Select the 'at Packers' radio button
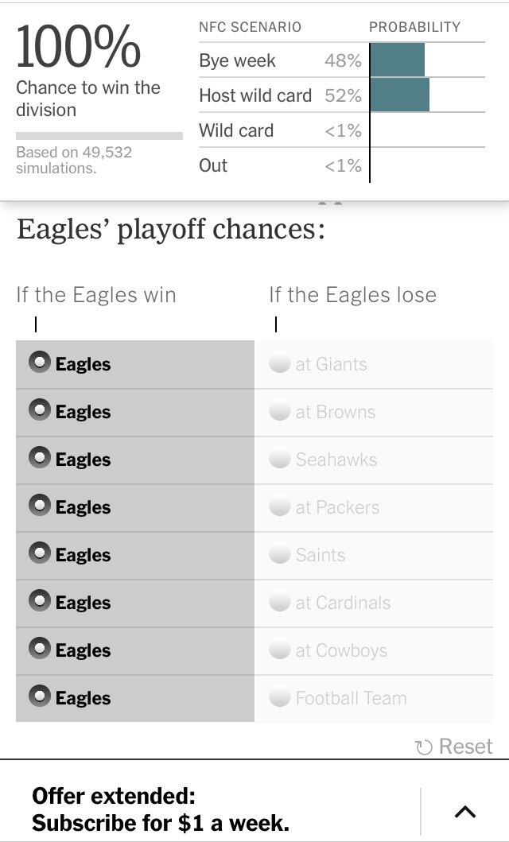509x842 pixels. coord(279,507)
